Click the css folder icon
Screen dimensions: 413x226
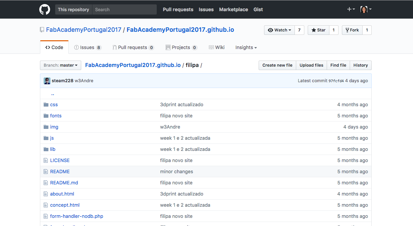click(x=46, y=105)
